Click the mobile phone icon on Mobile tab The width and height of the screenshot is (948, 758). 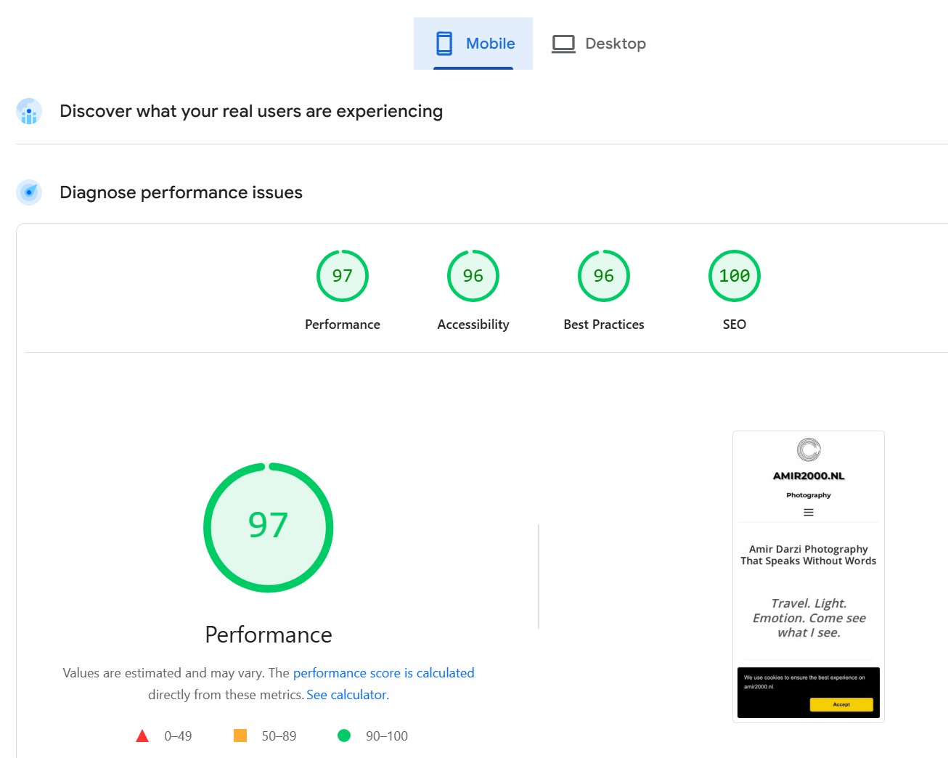[x=444, y=44]
